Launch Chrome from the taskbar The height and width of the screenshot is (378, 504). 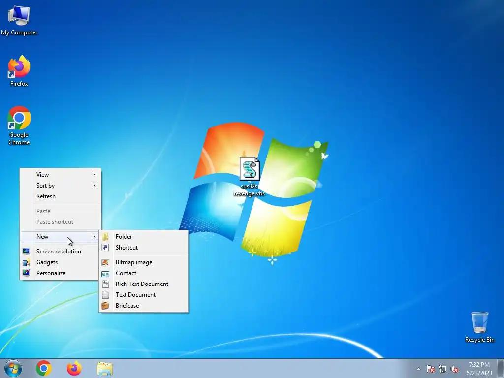[44, 368]
